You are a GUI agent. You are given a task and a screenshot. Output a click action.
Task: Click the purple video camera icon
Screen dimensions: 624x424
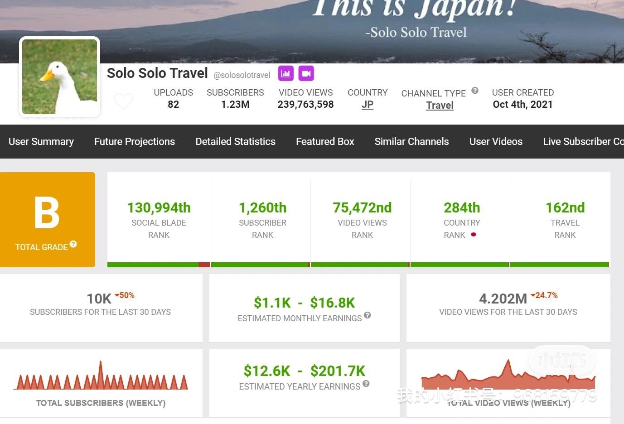306,73
